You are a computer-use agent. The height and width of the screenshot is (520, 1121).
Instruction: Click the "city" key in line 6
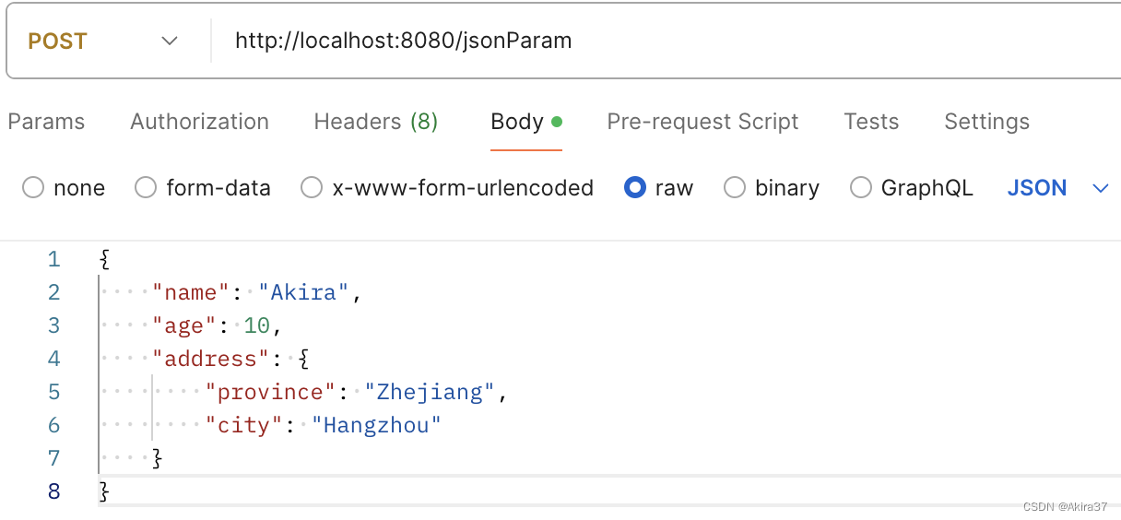coord(244,425)
